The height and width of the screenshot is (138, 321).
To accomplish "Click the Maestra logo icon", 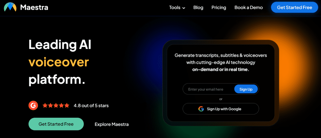I will tap(10, 7).
